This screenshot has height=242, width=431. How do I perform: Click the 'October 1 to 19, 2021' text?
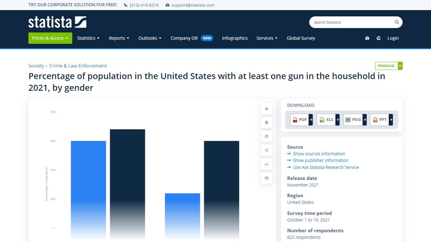[x=308, y=220]
